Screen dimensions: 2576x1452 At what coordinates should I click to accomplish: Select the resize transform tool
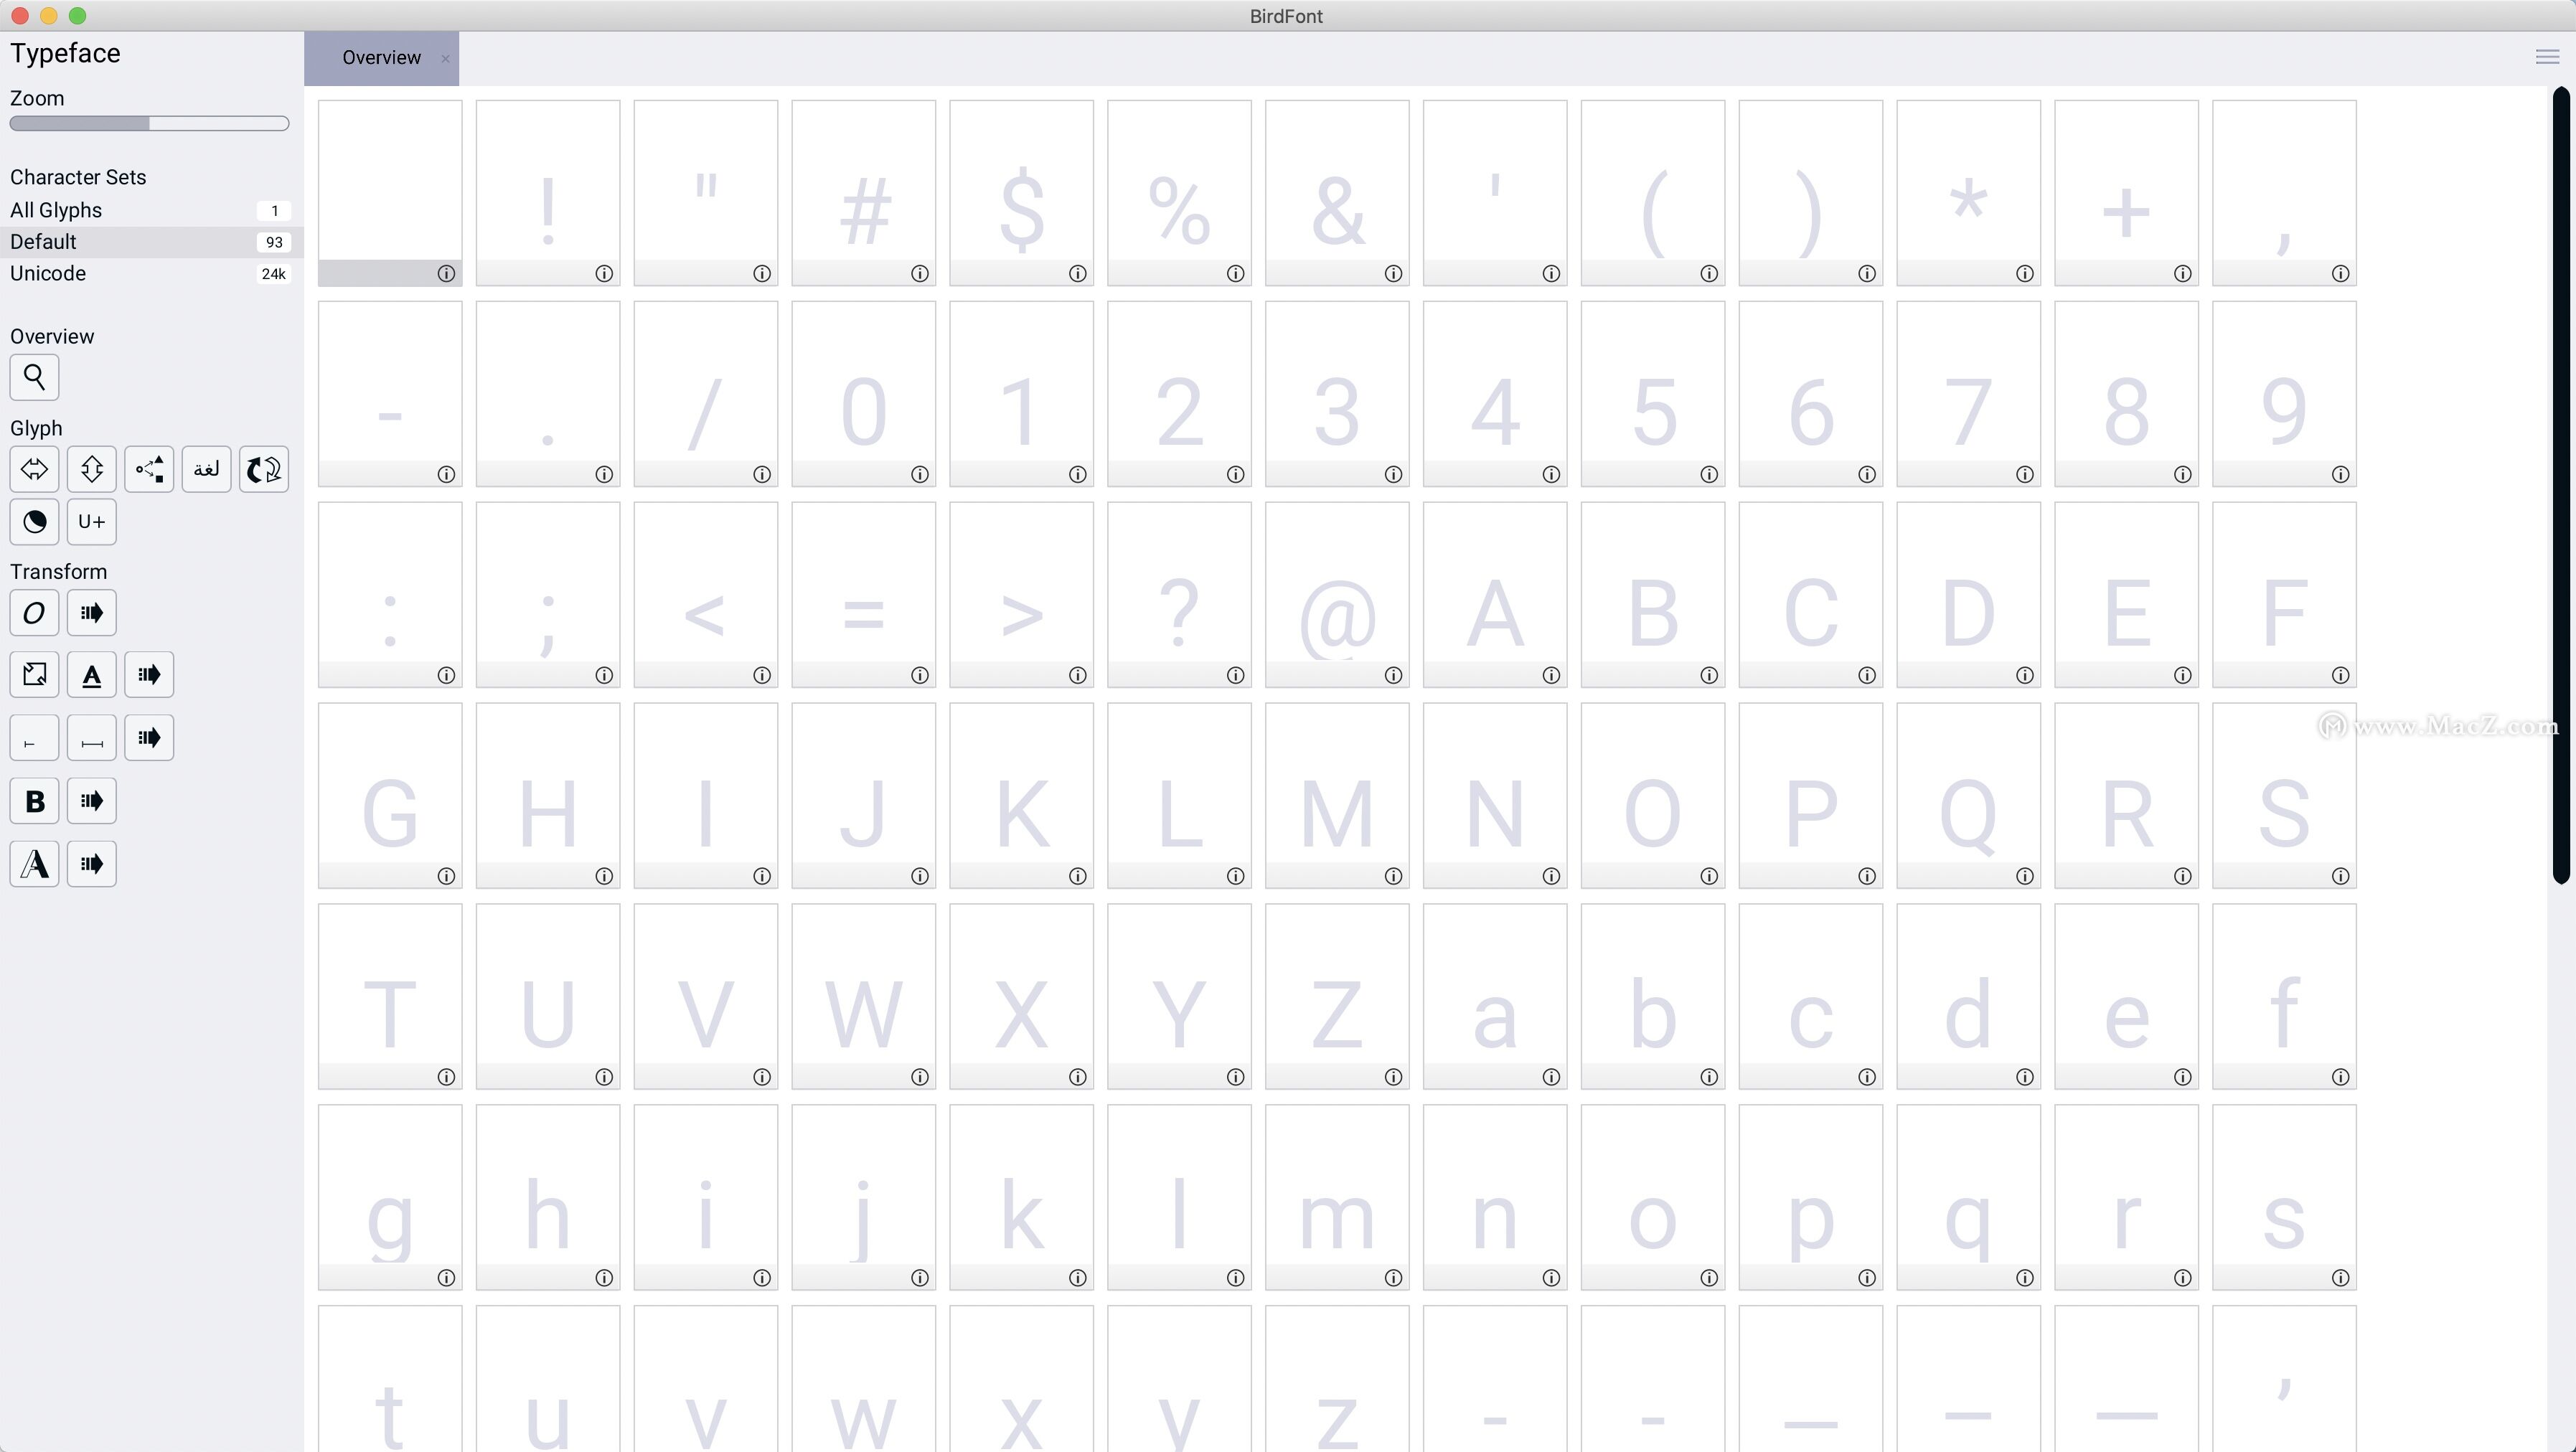(33, 674)
